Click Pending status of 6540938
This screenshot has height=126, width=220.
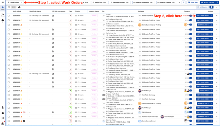click(x=94, y=16)
